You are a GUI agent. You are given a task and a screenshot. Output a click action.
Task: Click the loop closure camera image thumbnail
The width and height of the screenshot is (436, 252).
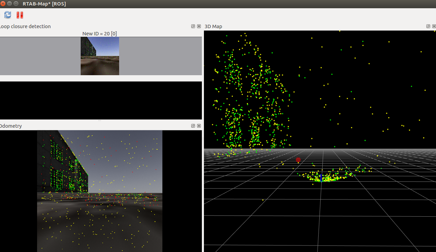[x=100, y=56]
